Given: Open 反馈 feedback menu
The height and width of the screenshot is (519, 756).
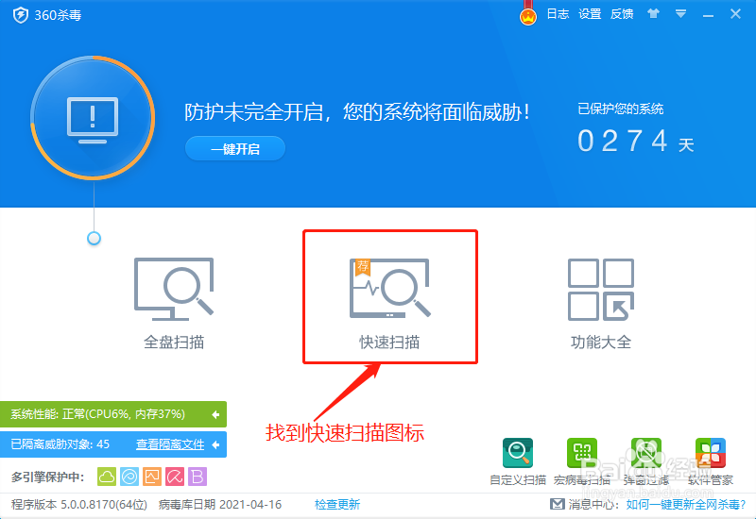Looking at the screenshot, I should pos(622,14).
